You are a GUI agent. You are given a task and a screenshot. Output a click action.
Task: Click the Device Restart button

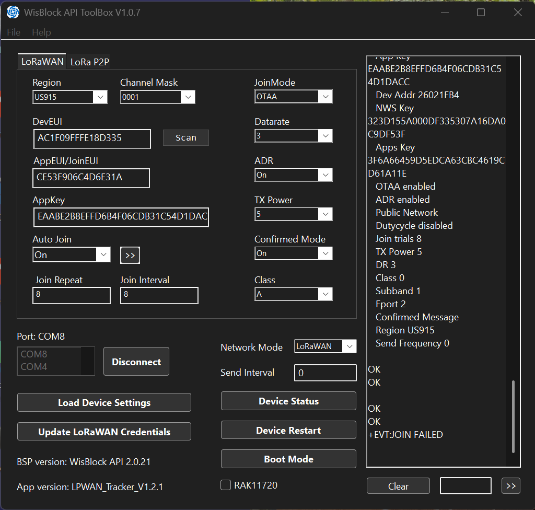coord(288,431)
